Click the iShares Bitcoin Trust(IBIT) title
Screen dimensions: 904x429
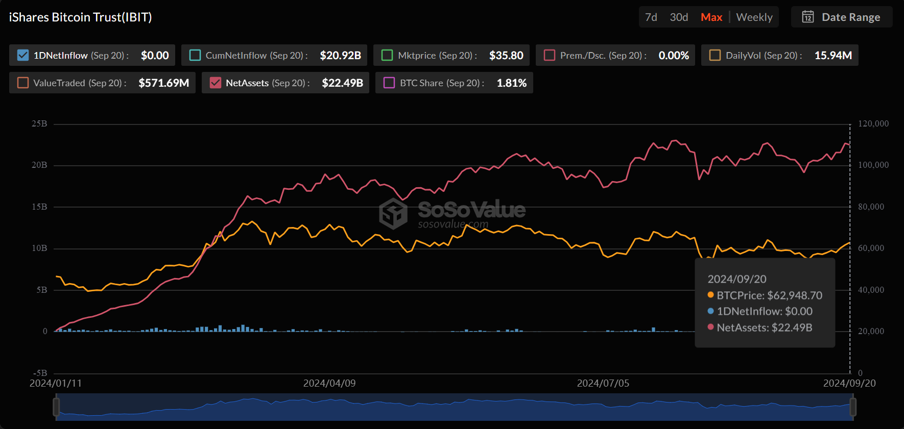click(x=81, y=17)
